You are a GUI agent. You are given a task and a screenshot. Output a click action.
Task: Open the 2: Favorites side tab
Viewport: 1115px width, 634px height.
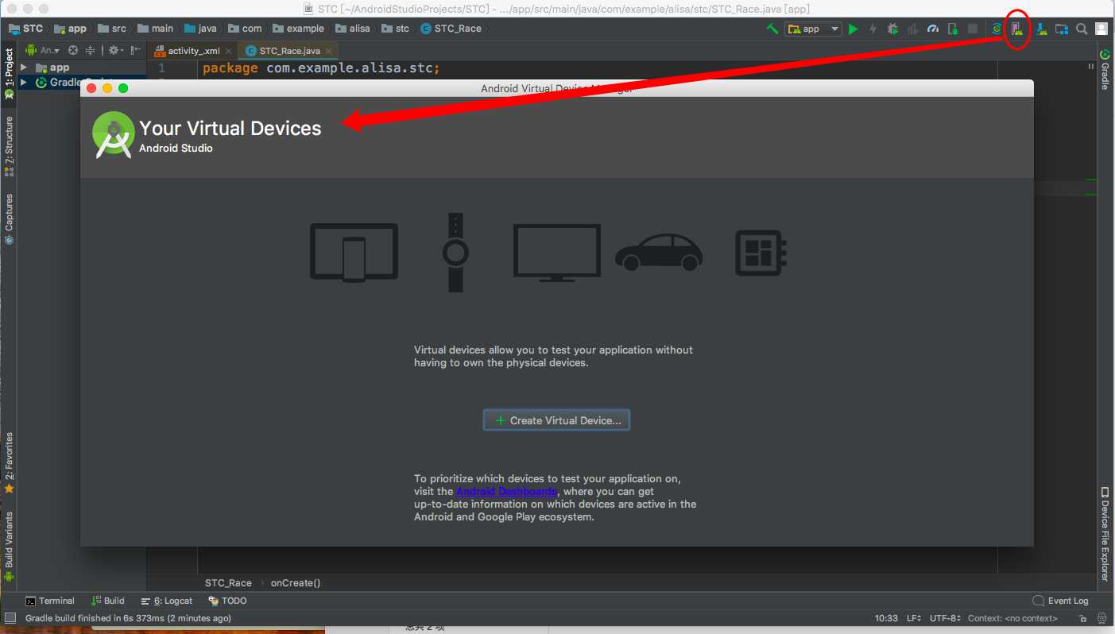(9, 463)
